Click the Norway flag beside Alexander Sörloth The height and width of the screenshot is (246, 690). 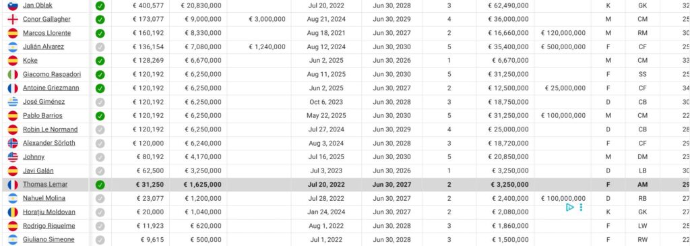13,144
